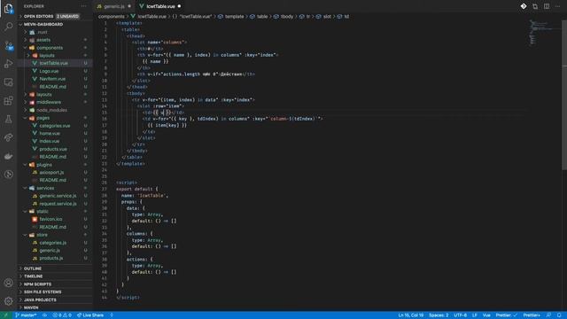This screenshot has height=319, width=567.
Task: Open Source Control view with badge
Action: tap(8, 45)
